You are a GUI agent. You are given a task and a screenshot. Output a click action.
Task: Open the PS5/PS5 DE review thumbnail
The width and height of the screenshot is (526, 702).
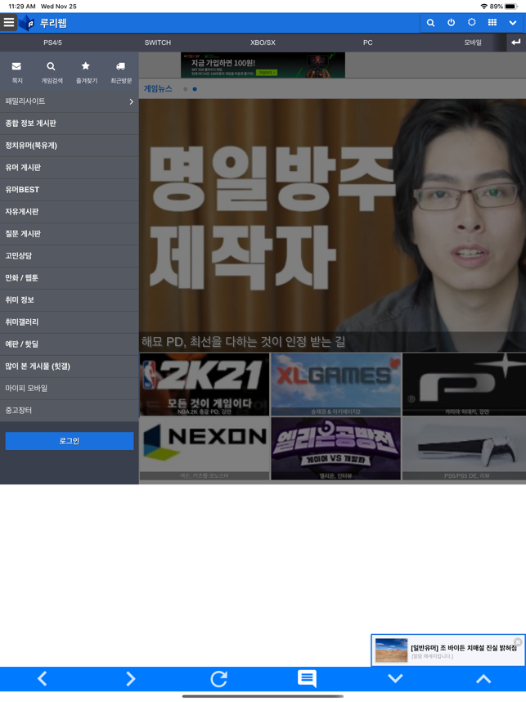pyautogui.click(x=464, y=448)
